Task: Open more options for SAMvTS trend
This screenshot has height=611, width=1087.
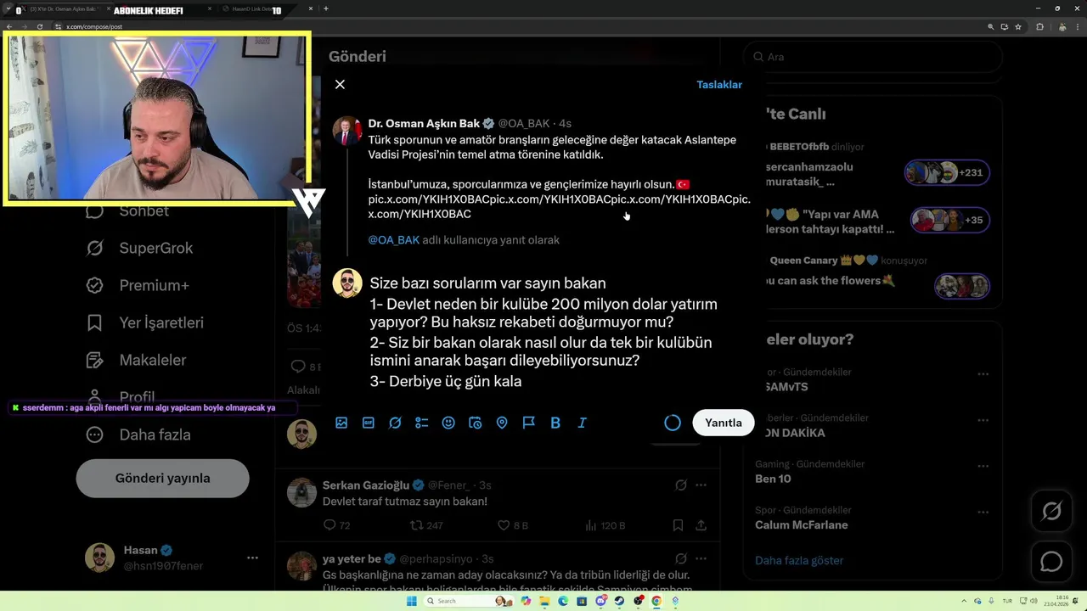Action: click(983, 374)
